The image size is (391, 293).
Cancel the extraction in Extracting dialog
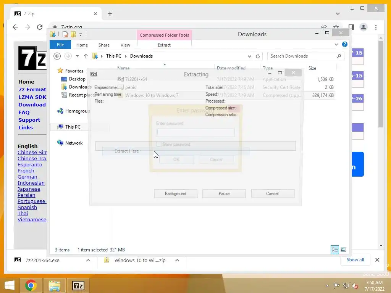pyautogui.click(x=272, y=193)
